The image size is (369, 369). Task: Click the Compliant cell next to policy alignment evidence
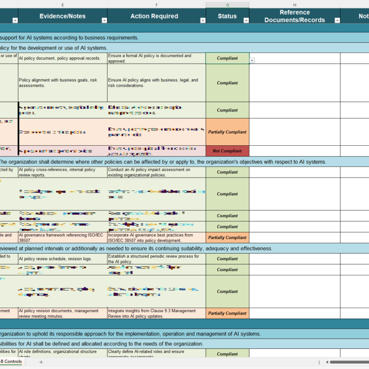[227, 83]
